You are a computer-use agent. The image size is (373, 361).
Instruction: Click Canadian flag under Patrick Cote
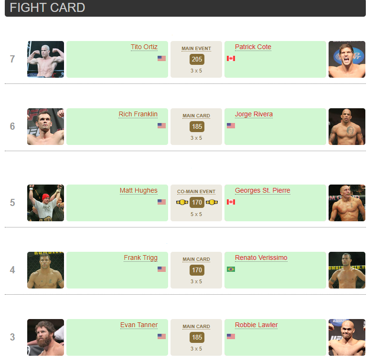[231, 59]
